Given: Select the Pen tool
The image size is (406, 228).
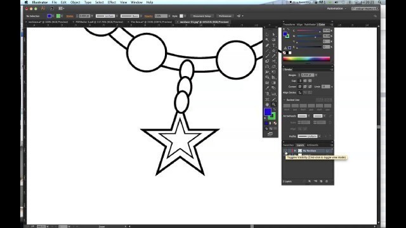Looking at the screenshot, I should (267, 45).
